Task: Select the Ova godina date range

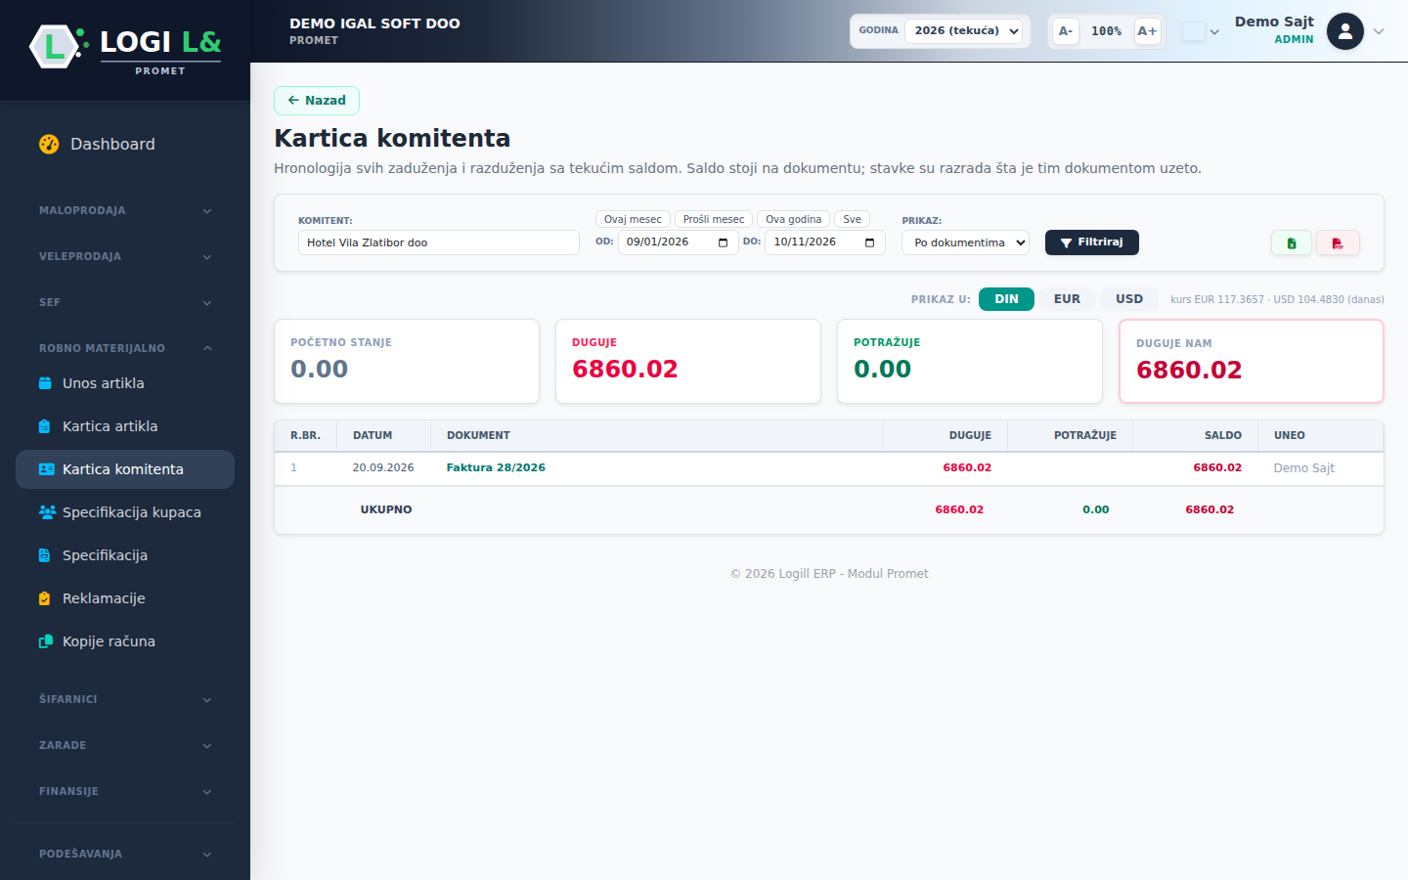Action: (x=793, y=219)
